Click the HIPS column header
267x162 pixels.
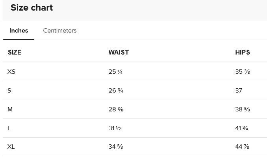(243, 52)
